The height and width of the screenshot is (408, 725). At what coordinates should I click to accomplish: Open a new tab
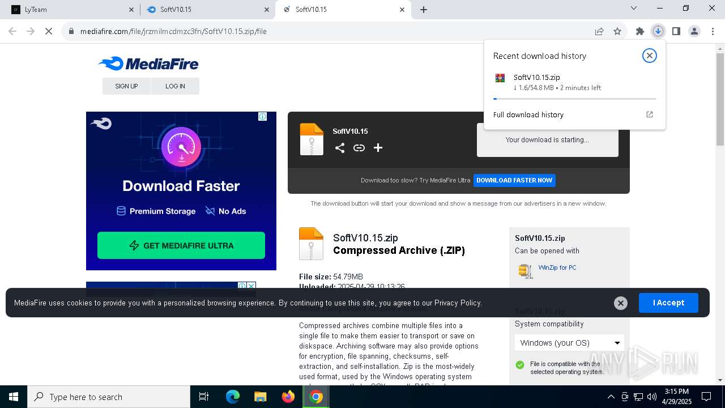(x=424, y=10)
